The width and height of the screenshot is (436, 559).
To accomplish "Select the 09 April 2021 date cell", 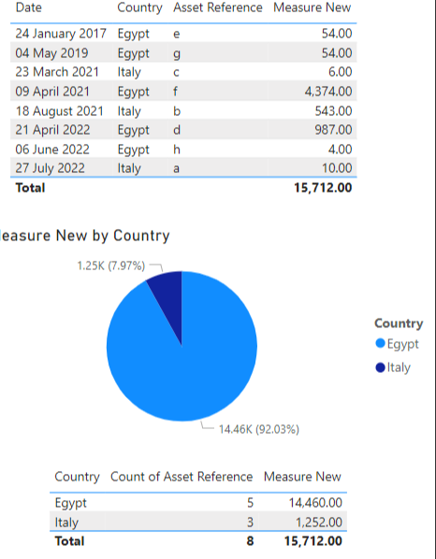I will tap(52, 92).
